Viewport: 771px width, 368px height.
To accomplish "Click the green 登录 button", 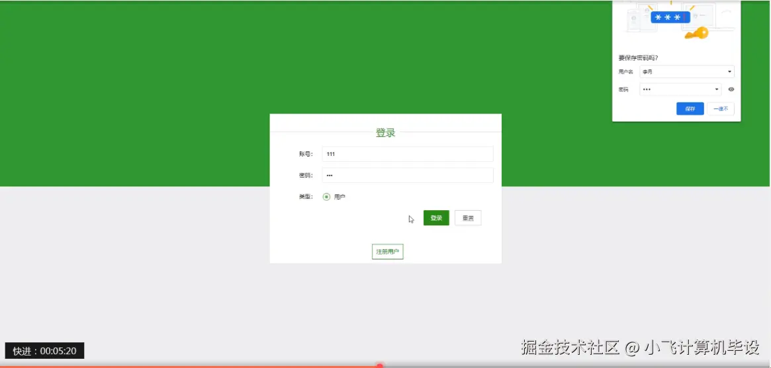I will click(436, 218).
